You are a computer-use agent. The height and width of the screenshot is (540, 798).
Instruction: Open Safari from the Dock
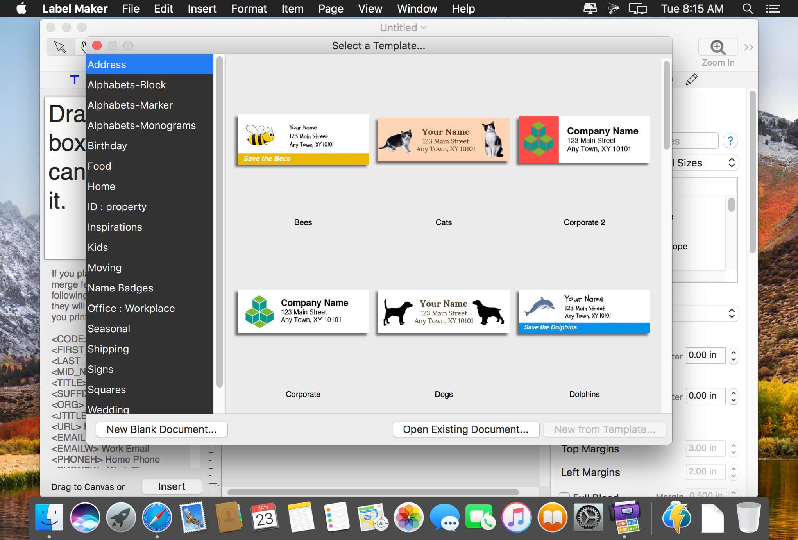click(157, 517)
